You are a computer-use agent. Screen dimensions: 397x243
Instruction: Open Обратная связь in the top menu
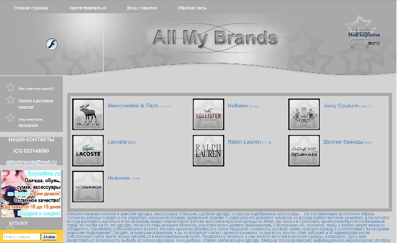[192, 8]
